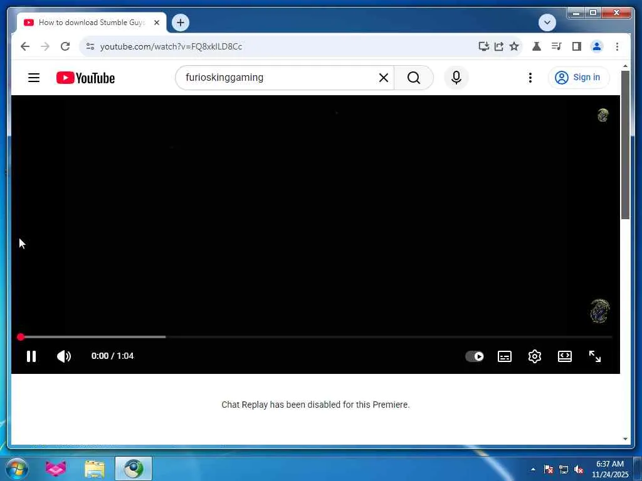The image size is (642, 481).
Task: Click the red playhead scrubber dot
Action: pyautogui.click(x=21, y=337)
